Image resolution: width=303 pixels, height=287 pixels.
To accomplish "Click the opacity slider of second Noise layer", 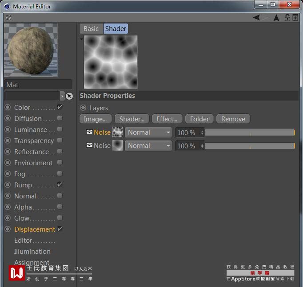I will 250,146.
